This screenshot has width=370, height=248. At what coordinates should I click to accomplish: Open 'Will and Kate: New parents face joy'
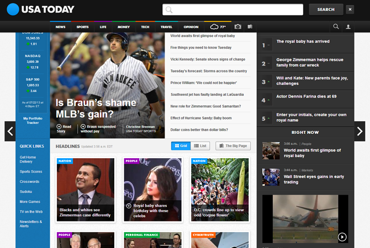point(312,81)
